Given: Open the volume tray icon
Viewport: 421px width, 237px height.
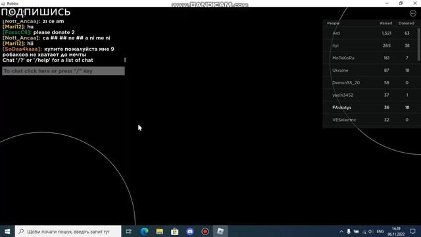Looking at the screenshot, I should [371, 231].
